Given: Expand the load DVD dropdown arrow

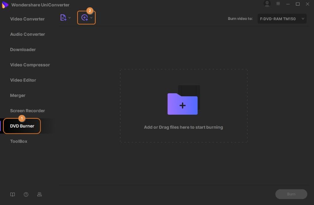Looking at the screenshot, I should (91, 18).
